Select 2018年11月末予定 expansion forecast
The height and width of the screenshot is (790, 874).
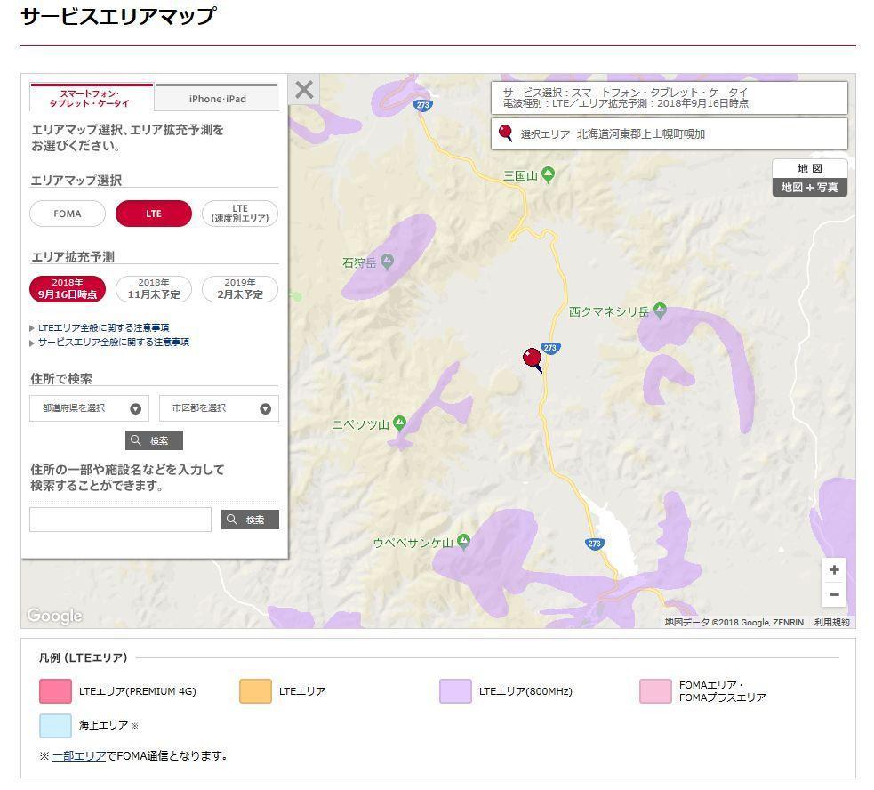click(154, 289)
